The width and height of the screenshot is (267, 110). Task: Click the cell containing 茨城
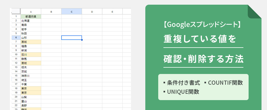point(31,71)
